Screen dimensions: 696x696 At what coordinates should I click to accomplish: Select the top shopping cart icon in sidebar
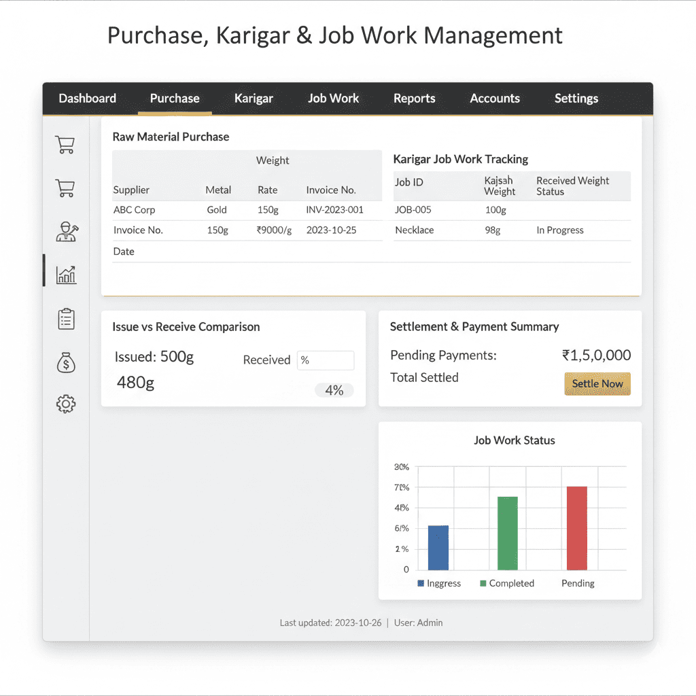pos(65,144)
